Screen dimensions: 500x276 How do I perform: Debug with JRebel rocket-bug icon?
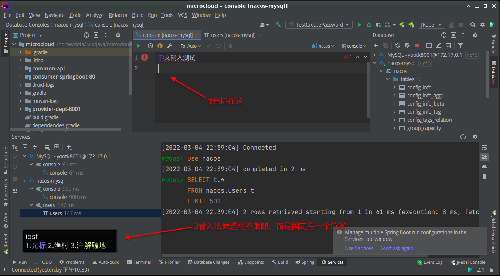[411, 25]
